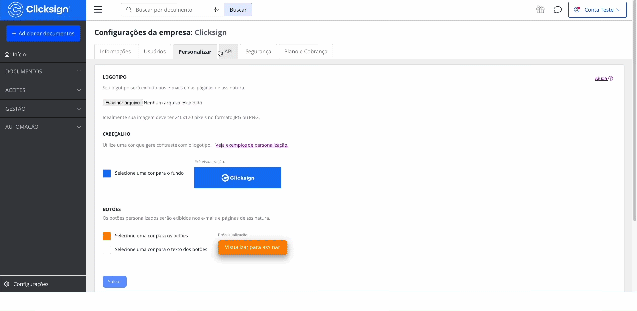Click the Buscar button
The width and height of the screenshot is (637, 311).
click(x=238, y=10)
